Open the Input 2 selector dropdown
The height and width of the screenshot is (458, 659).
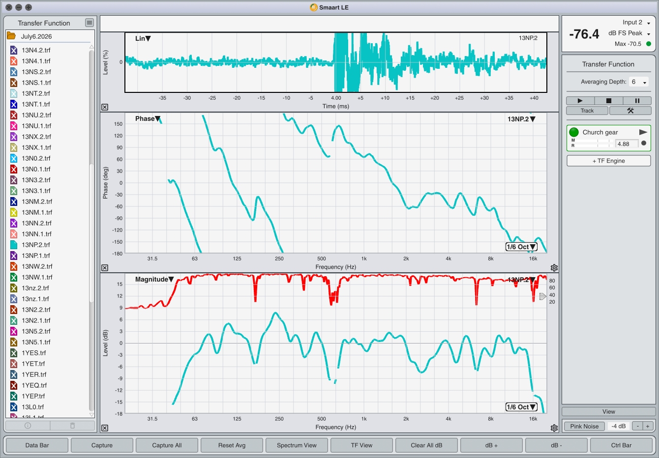point(637,23)
